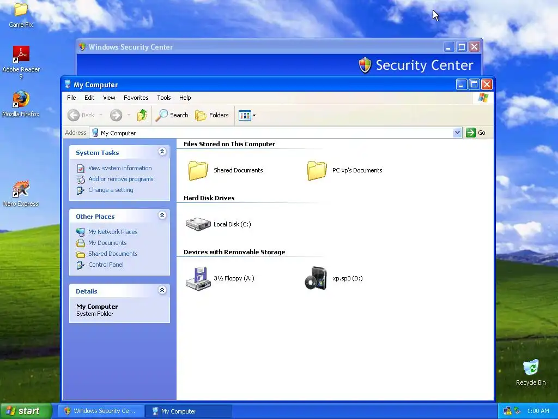Click Devices with Removable Storage heading
Image resolution: width=558 pixels, height=419 pixels.
pos(234,252)
